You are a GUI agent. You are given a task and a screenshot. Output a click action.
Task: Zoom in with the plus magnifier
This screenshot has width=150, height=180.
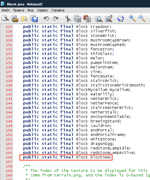click(x=132, y=18)
